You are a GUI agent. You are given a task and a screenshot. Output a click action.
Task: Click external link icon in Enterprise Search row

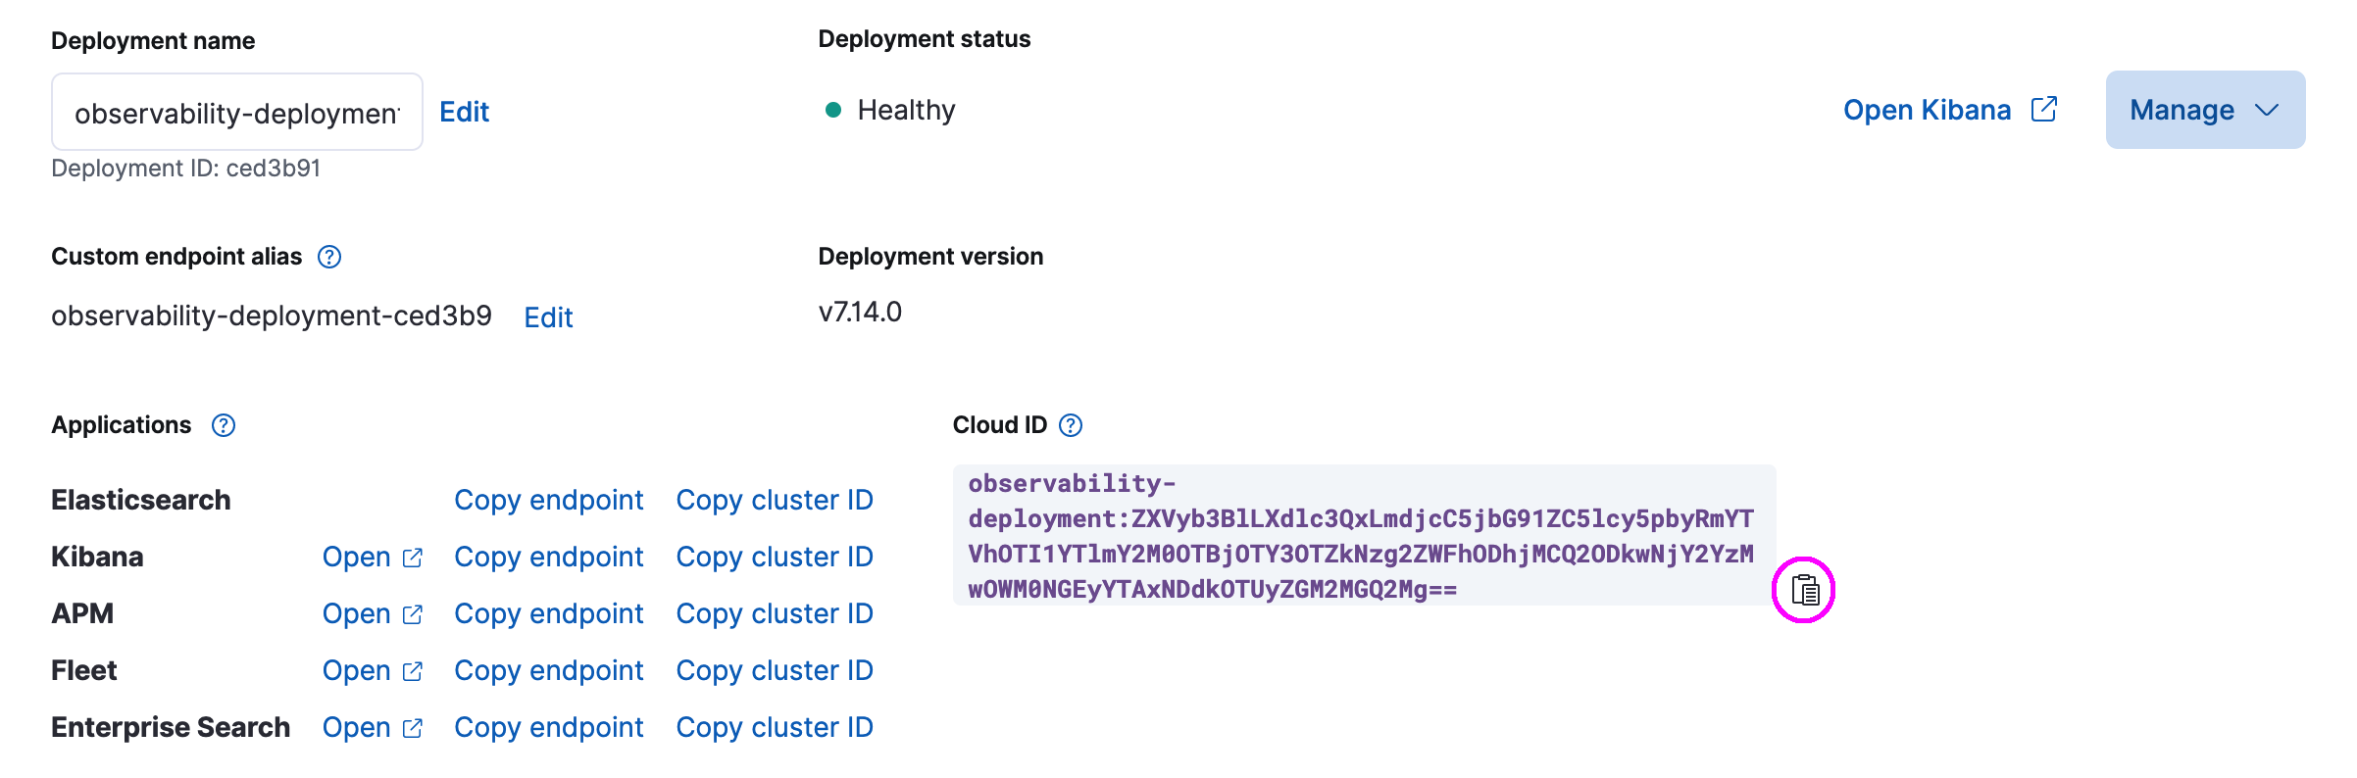point(413,728)
